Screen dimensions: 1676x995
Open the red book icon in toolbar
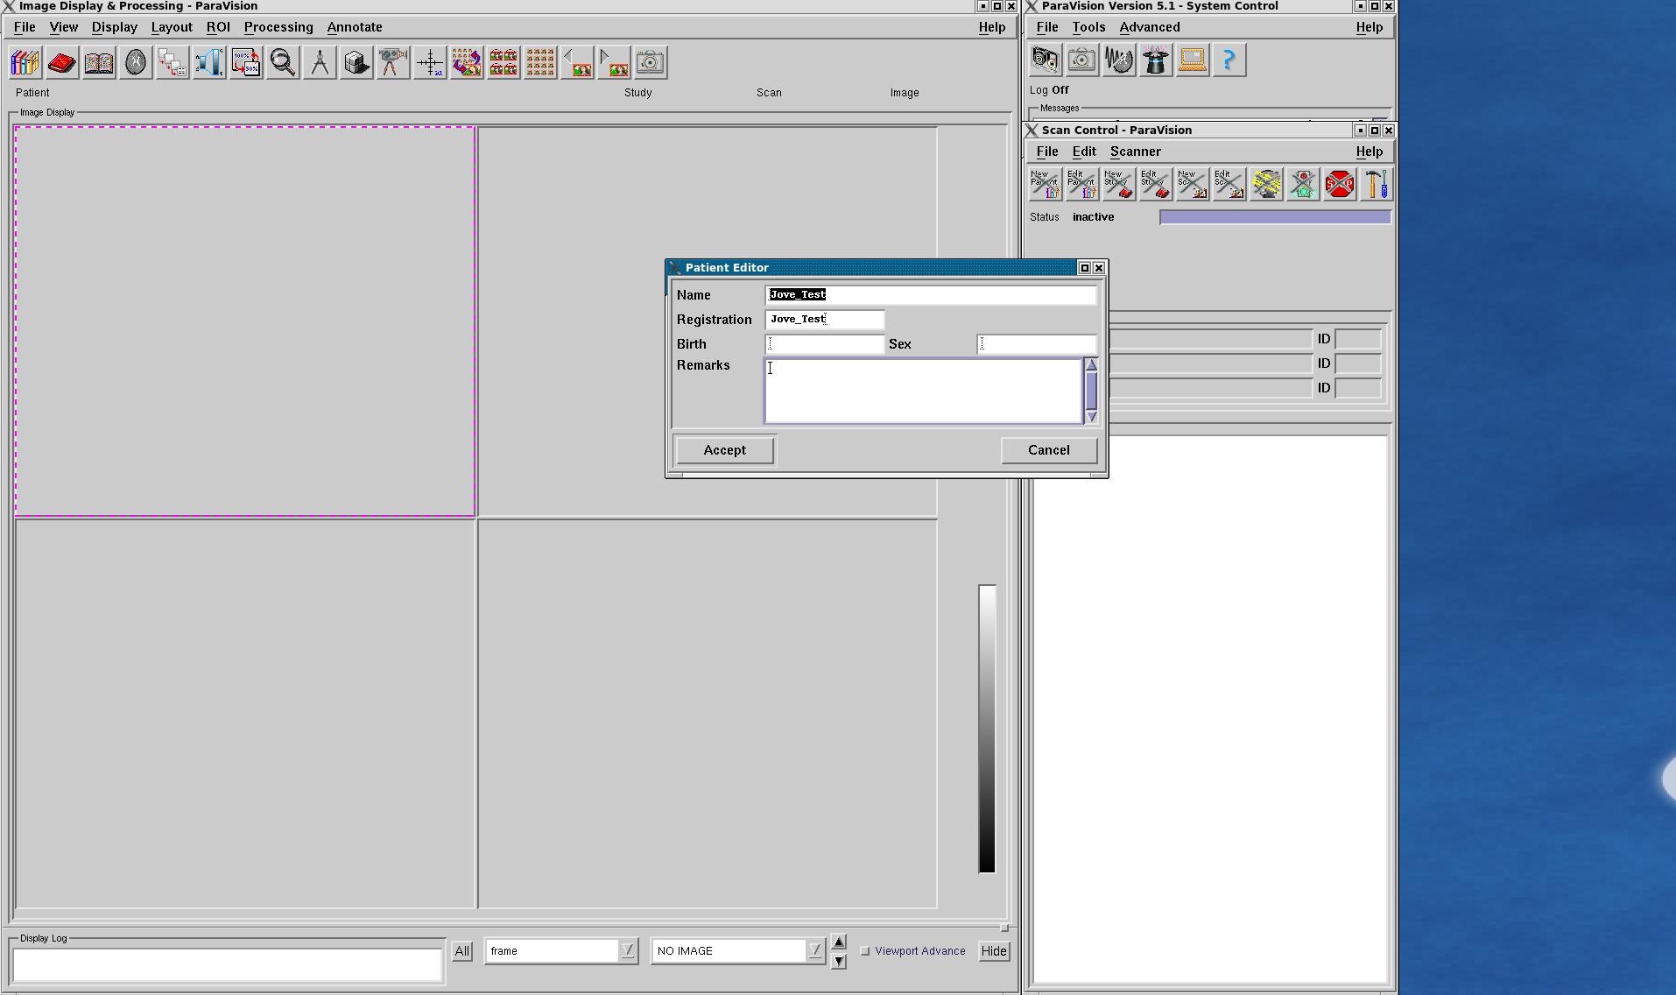[x=62, y=63]
